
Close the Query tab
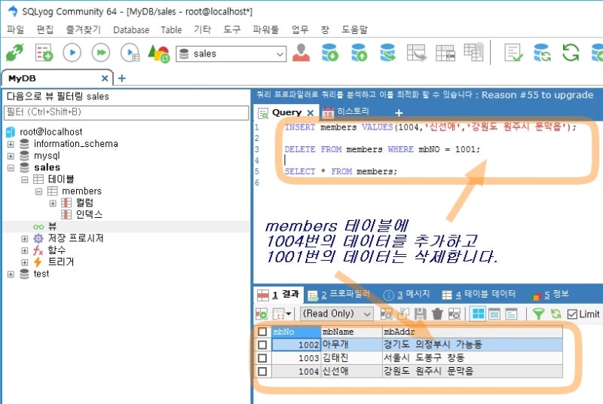[311, 112]
